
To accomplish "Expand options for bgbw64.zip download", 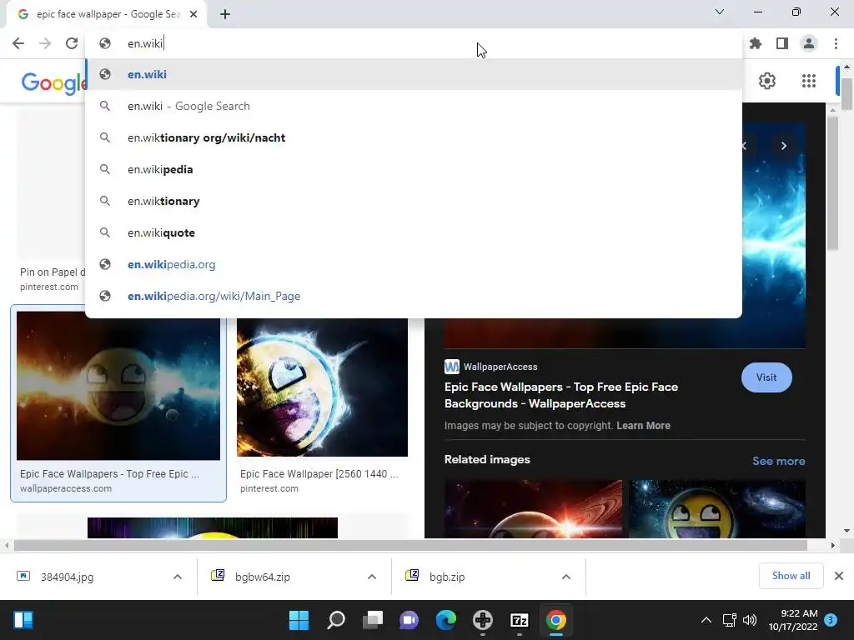I will pyautogui.click(x=372, y=577).
